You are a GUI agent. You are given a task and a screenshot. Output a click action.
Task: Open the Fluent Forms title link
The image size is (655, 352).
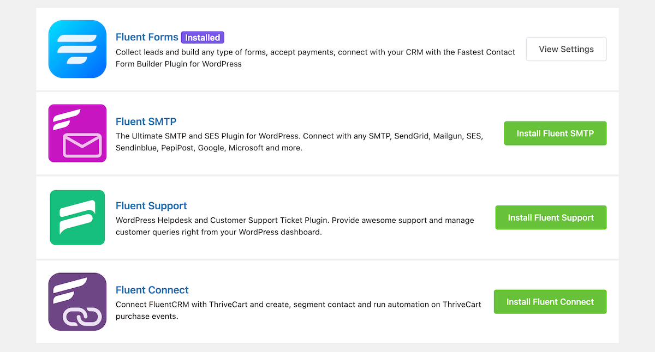point(147,37)
